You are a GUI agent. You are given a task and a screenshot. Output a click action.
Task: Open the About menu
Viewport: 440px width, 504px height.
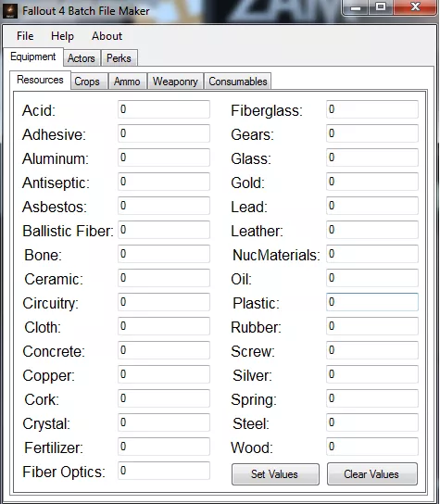107,36
